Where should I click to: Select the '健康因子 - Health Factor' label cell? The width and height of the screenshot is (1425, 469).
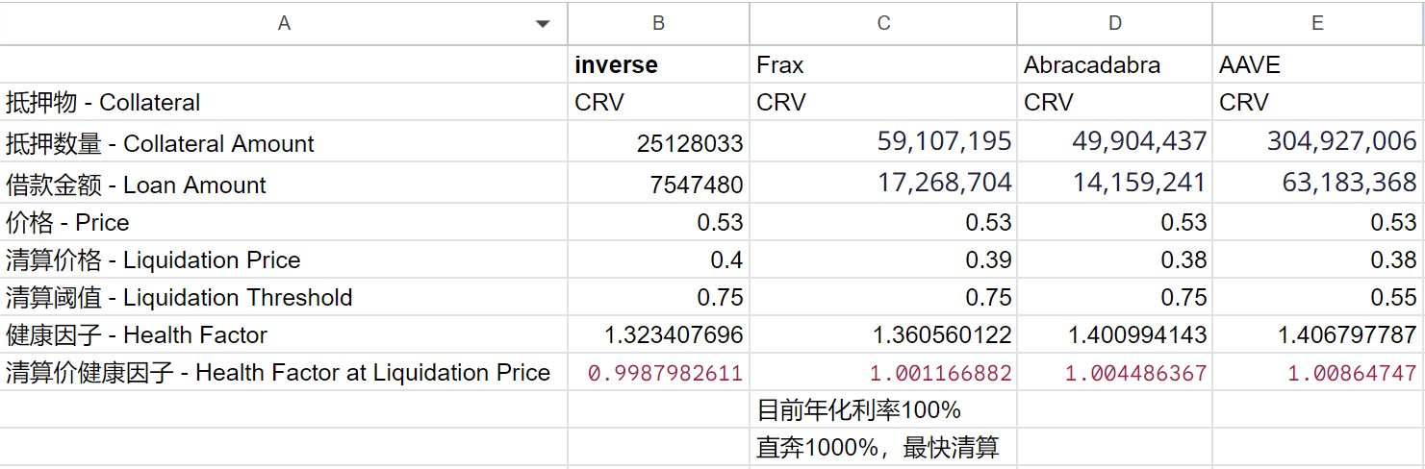coord(284,334)
